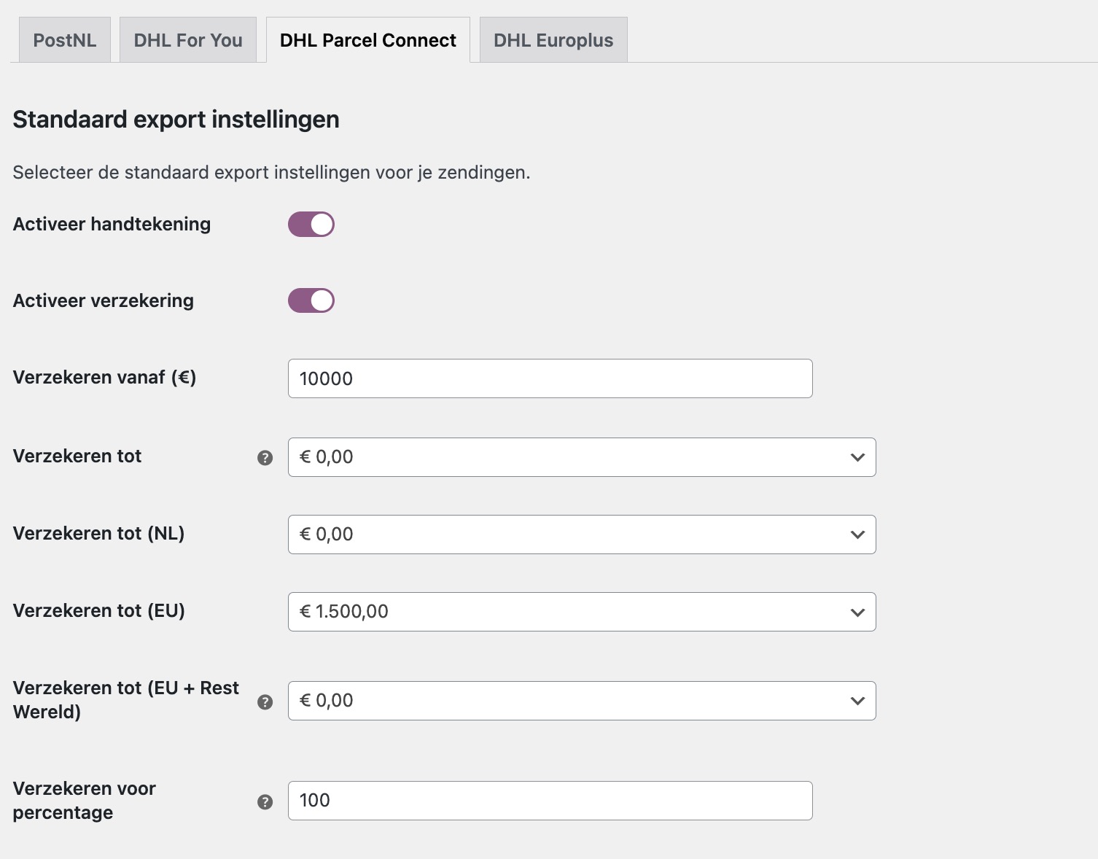This screenshot has height=859, width=1098.
Task: Select the percentage field showing 100
Action: (550, 800)
